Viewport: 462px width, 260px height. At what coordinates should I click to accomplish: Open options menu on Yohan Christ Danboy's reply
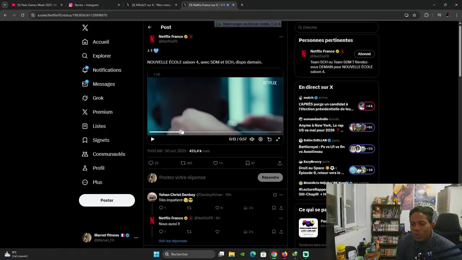click(281, 195)
